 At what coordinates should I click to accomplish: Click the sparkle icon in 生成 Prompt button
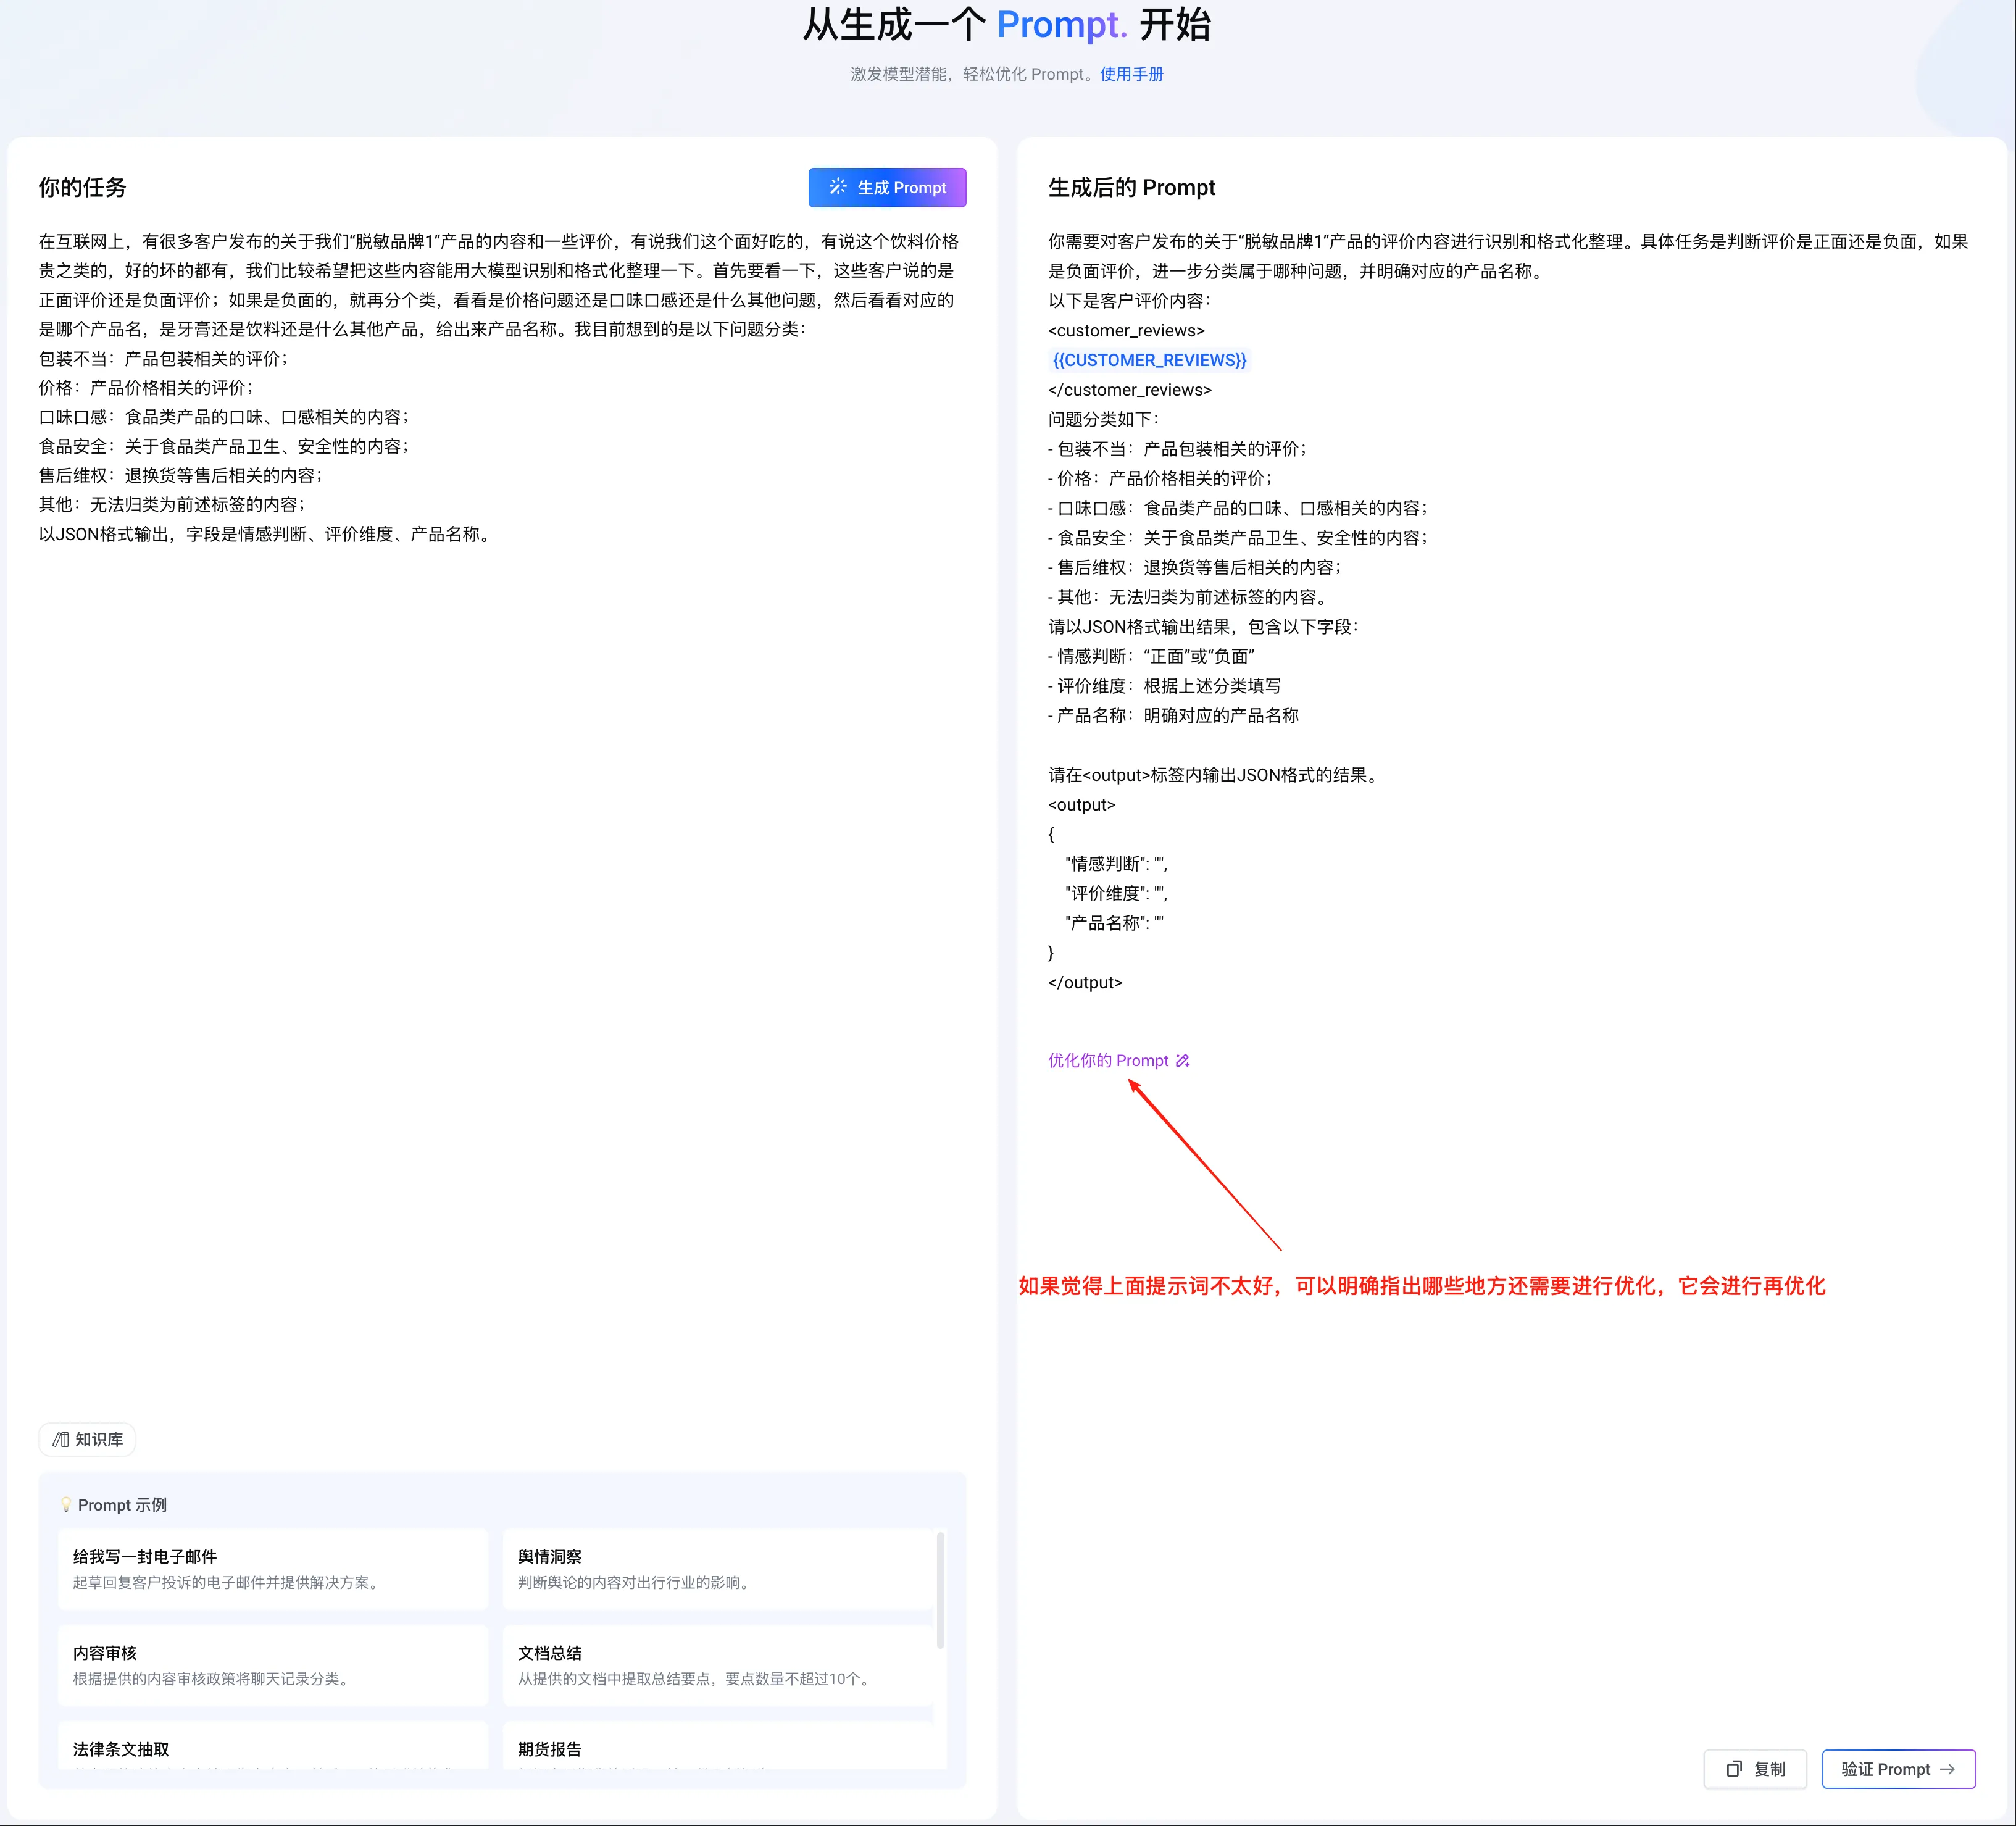(x=837, y=187)
